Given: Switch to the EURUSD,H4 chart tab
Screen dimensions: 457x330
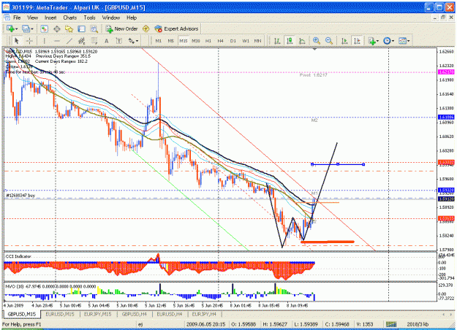Looking at the screenshot, I should [x=170, y=314].
